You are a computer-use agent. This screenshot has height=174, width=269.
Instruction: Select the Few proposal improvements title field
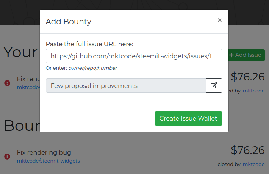click(x=126, y=86)
